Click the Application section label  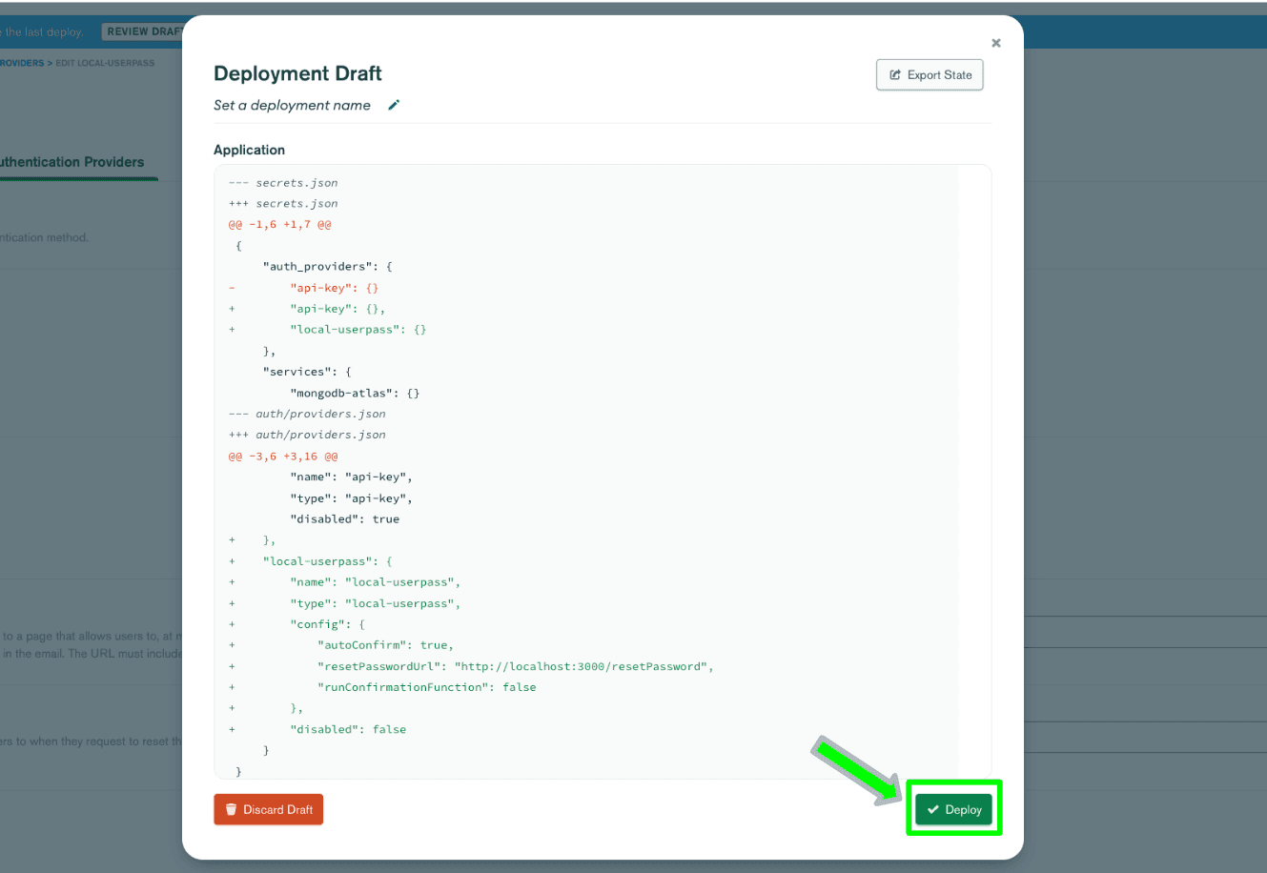[249, 150]
